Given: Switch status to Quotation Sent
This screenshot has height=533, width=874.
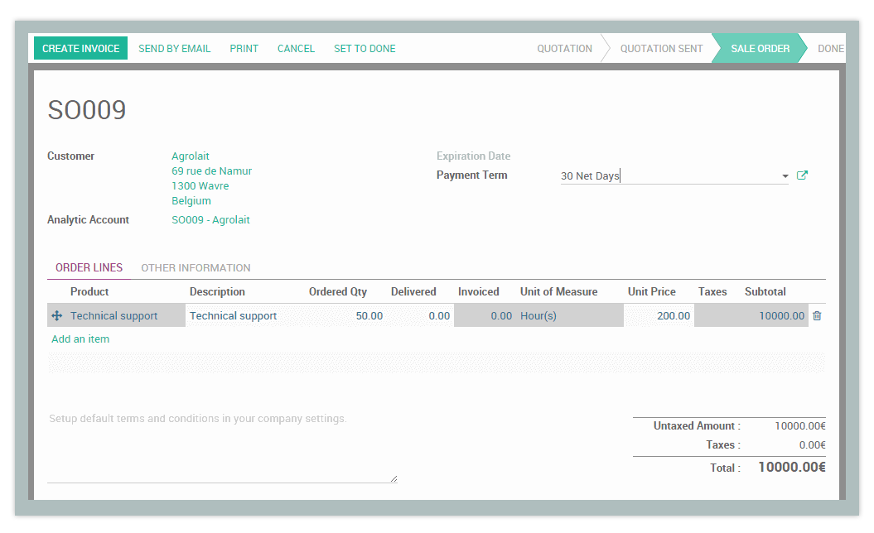Looking at the screenshot, I should click(661, 48).
